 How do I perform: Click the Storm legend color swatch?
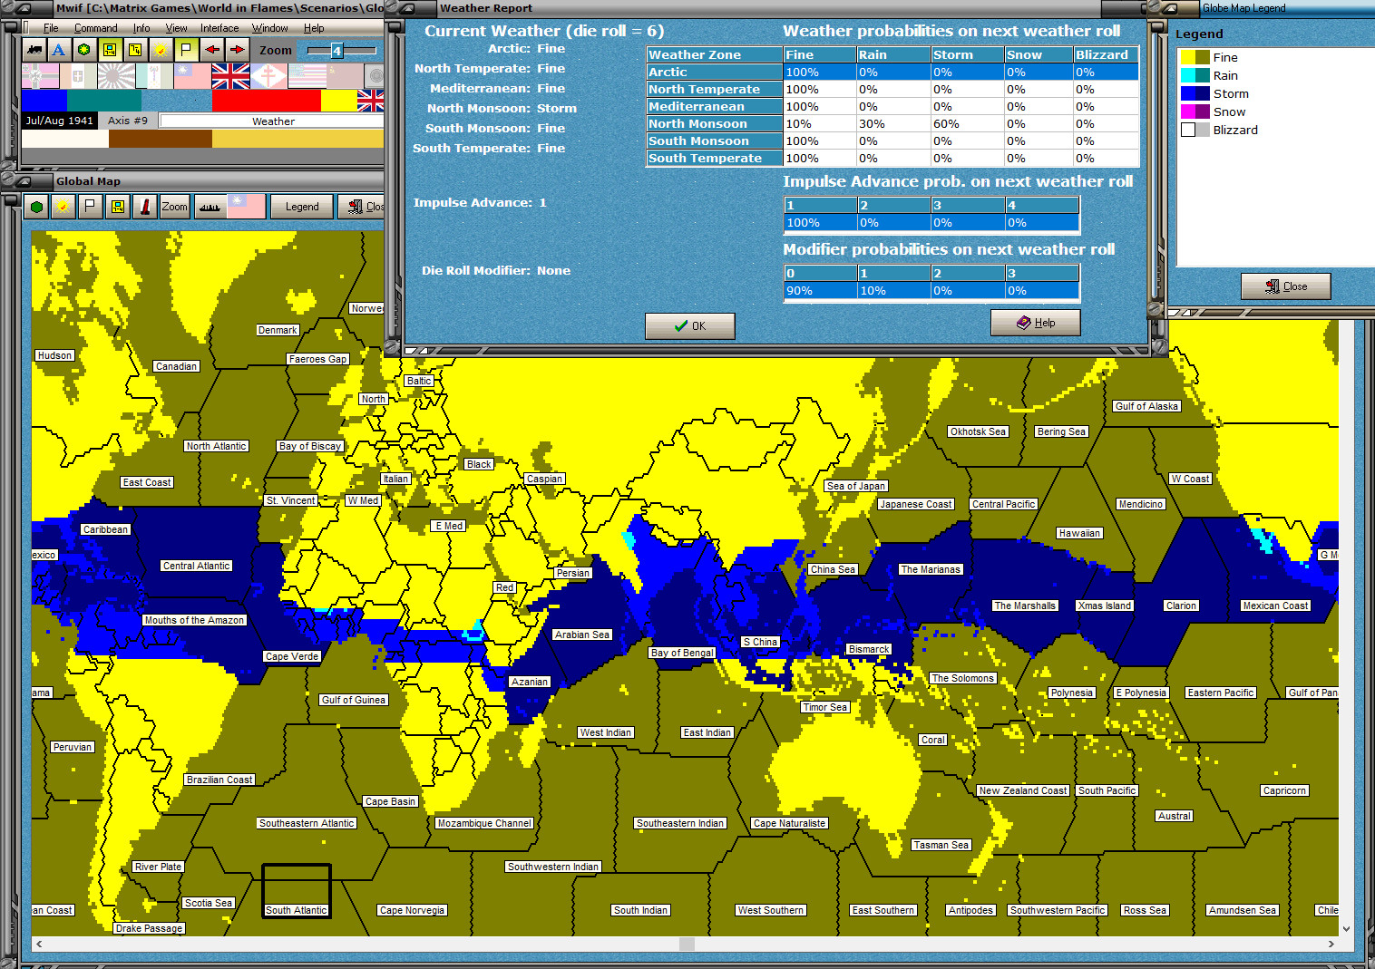(x=1195, y=93)
